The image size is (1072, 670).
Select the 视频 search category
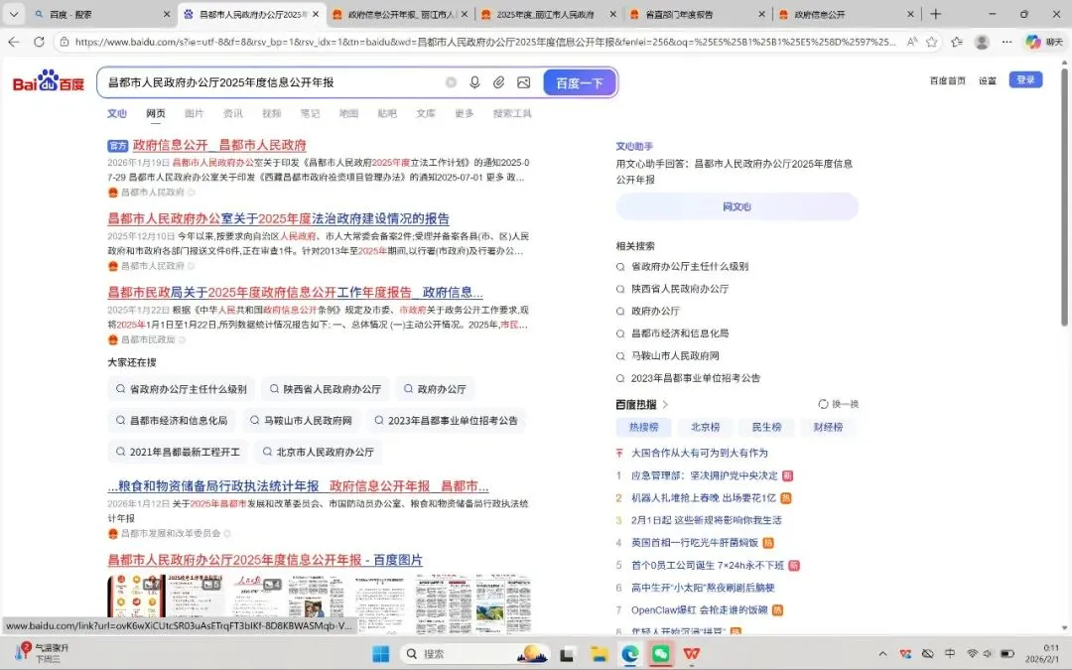[x=271, y=113]
